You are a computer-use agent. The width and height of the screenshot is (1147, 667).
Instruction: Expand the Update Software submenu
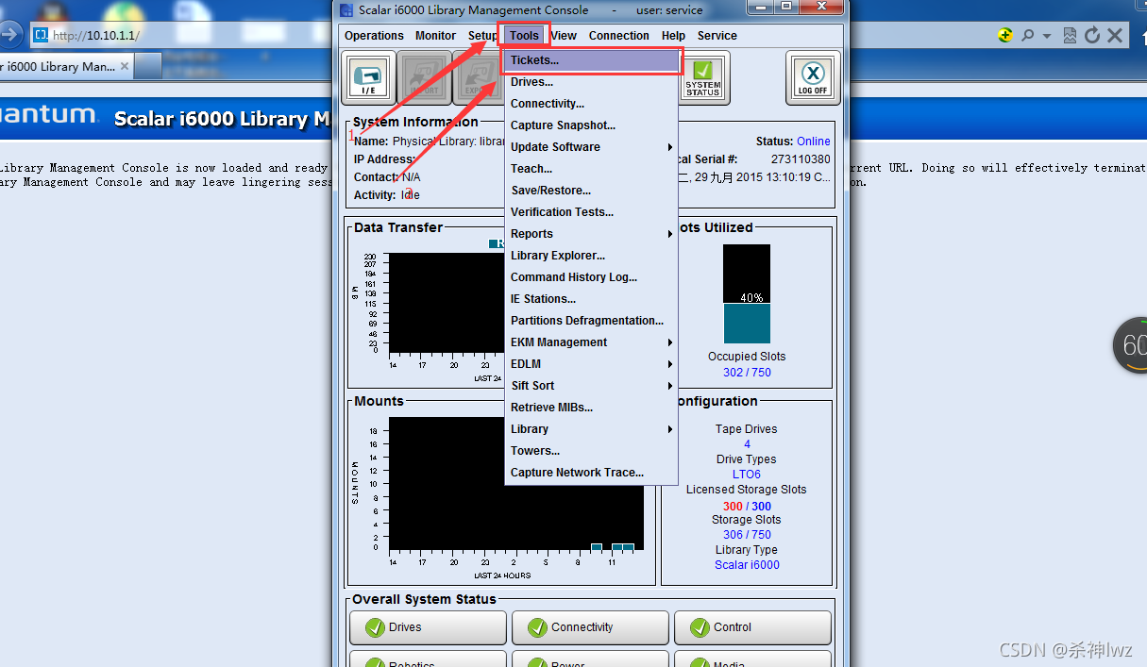(592, 147)
